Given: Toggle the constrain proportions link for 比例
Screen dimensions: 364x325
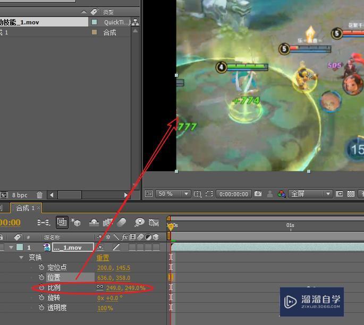Looking at the screenshot, I should coord(100,287).
